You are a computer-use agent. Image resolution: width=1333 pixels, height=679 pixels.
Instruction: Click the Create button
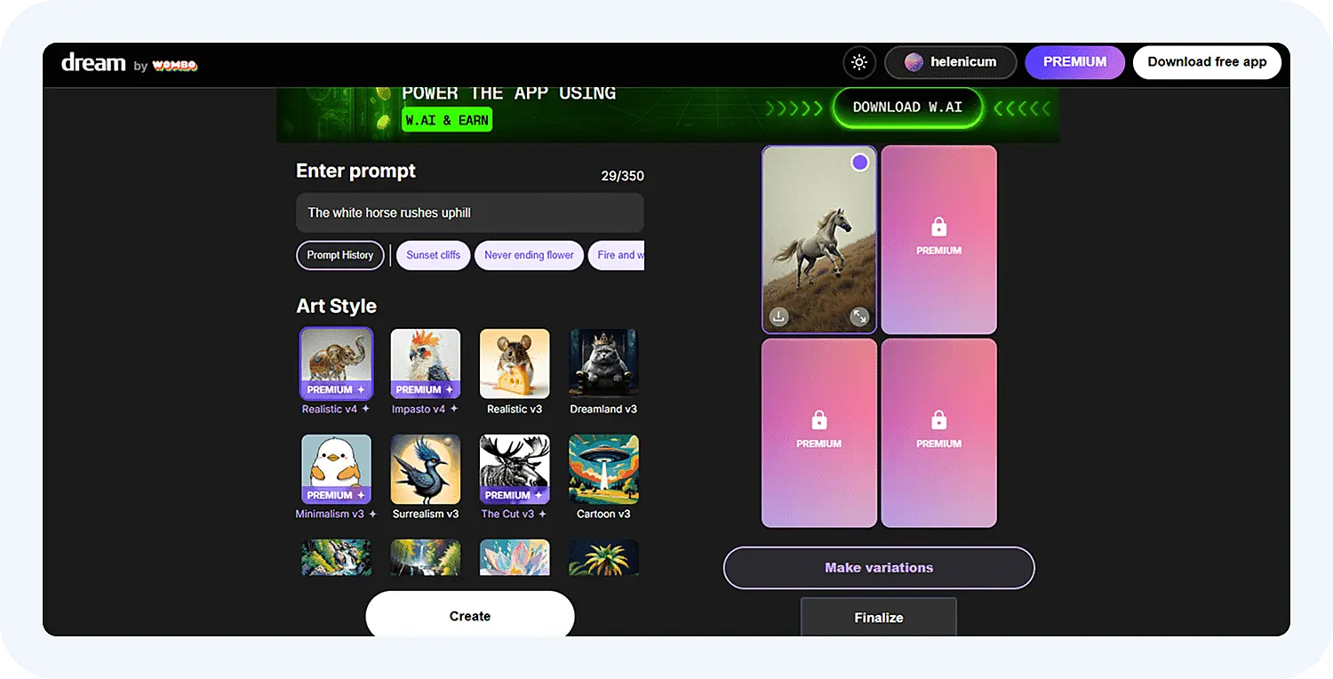(x=470, y=615)
